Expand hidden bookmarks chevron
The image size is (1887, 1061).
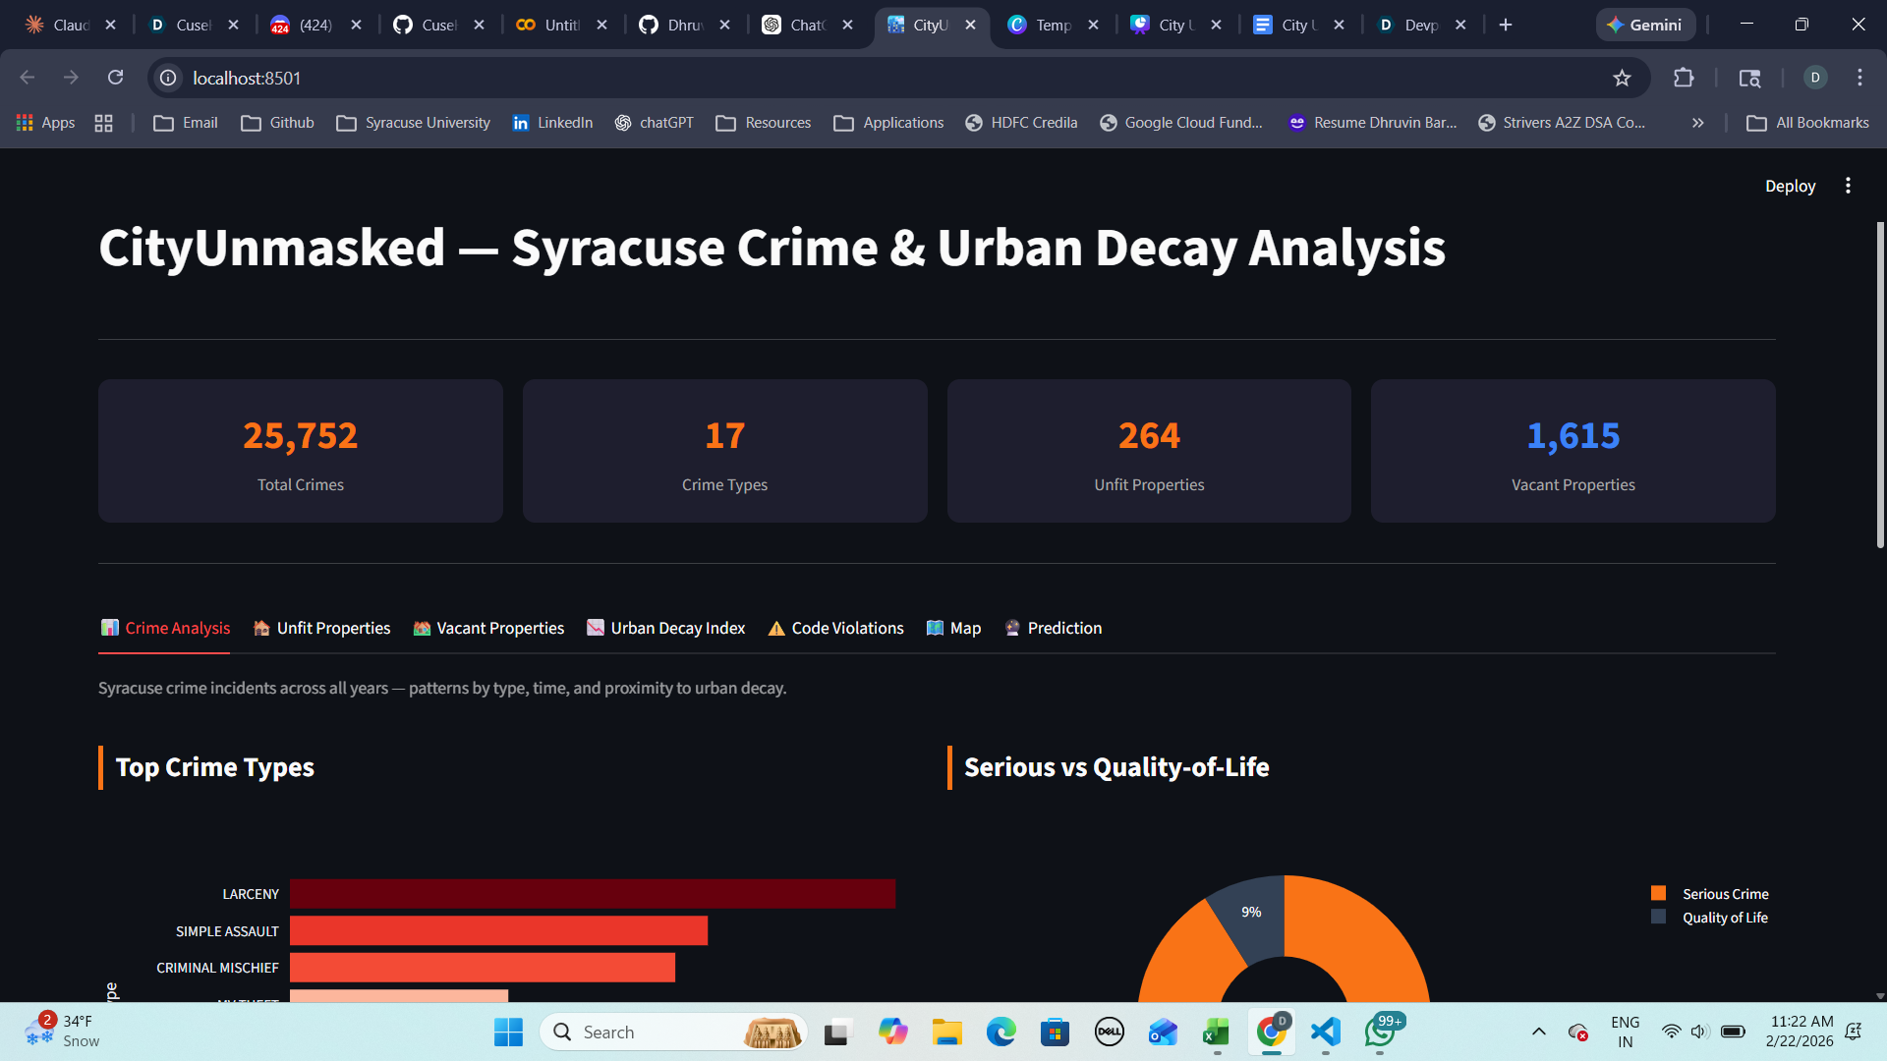(1697, 123)
